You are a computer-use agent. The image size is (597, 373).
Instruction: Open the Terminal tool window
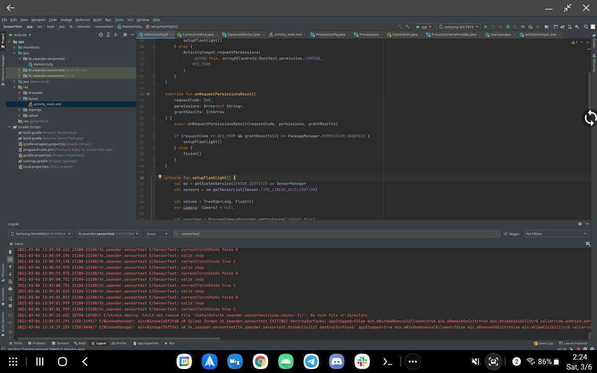point(60,343)
